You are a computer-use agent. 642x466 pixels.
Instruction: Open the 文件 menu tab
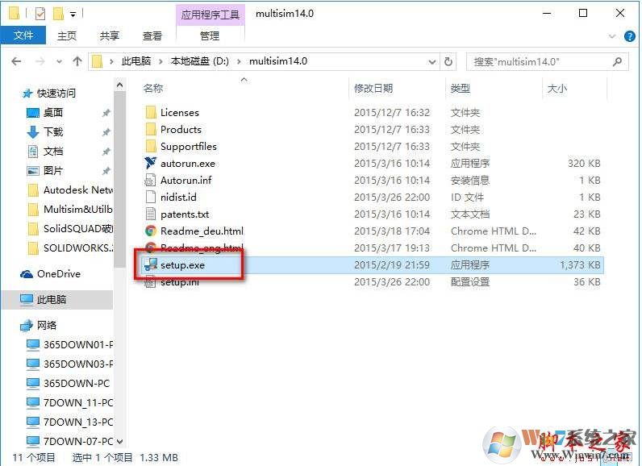coord(23,35)
